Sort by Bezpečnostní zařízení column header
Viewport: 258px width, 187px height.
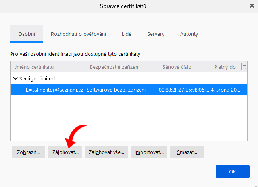pyautogui.click(x=121, y=67)
